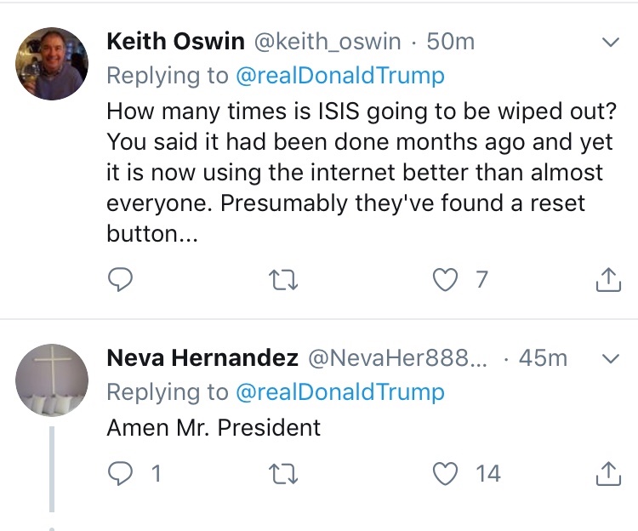Viewport: 638px width, 531px height.
Task: Reply to Keith Oswin's tweet
Action: (x=122, y=280)
